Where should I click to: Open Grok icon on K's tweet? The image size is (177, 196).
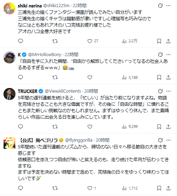point(160,55)
